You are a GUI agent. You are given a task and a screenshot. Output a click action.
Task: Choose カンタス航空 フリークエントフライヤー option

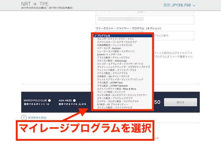click(123, 95)
